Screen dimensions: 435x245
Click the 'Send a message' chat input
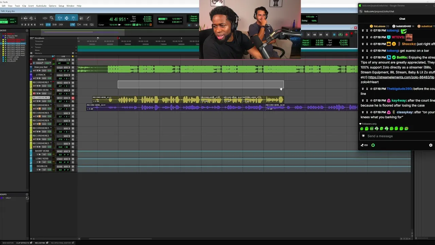point(397,136)
